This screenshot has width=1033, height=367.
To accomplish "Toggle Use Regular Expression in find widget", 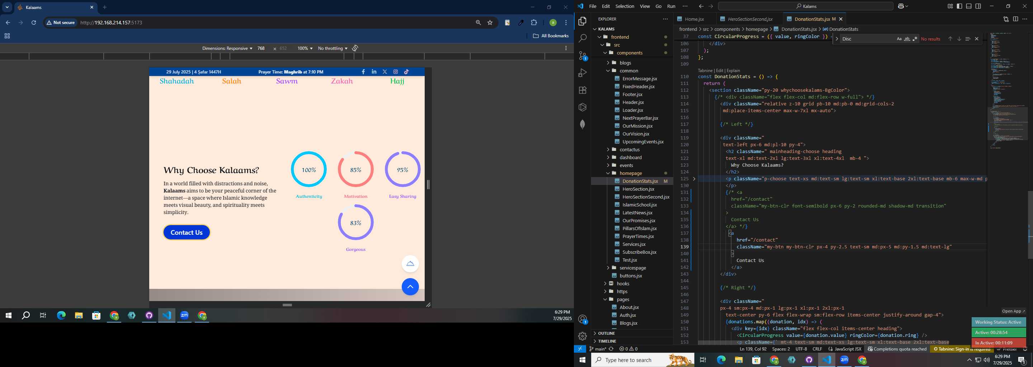I will coord(915,39).
